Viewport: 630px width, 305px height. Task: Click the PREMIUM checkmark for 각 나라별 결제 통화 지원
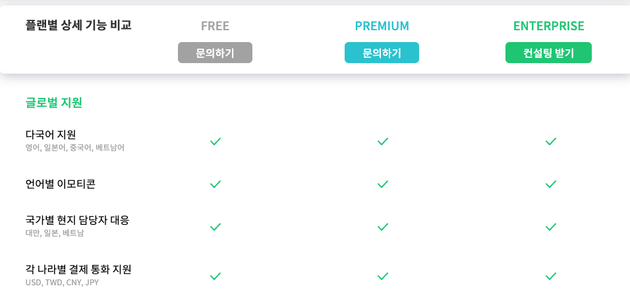382,276
